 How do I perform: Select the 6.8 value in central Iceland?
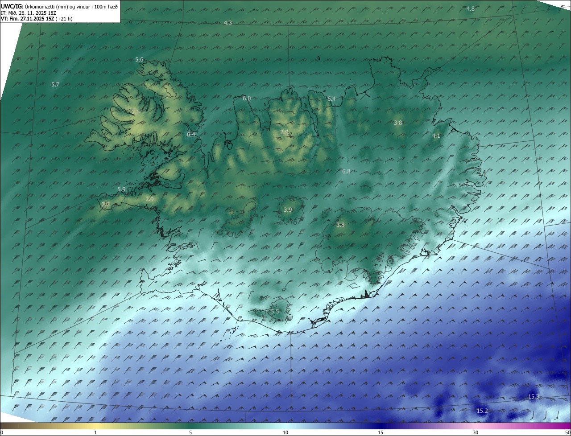coord(346,172)
